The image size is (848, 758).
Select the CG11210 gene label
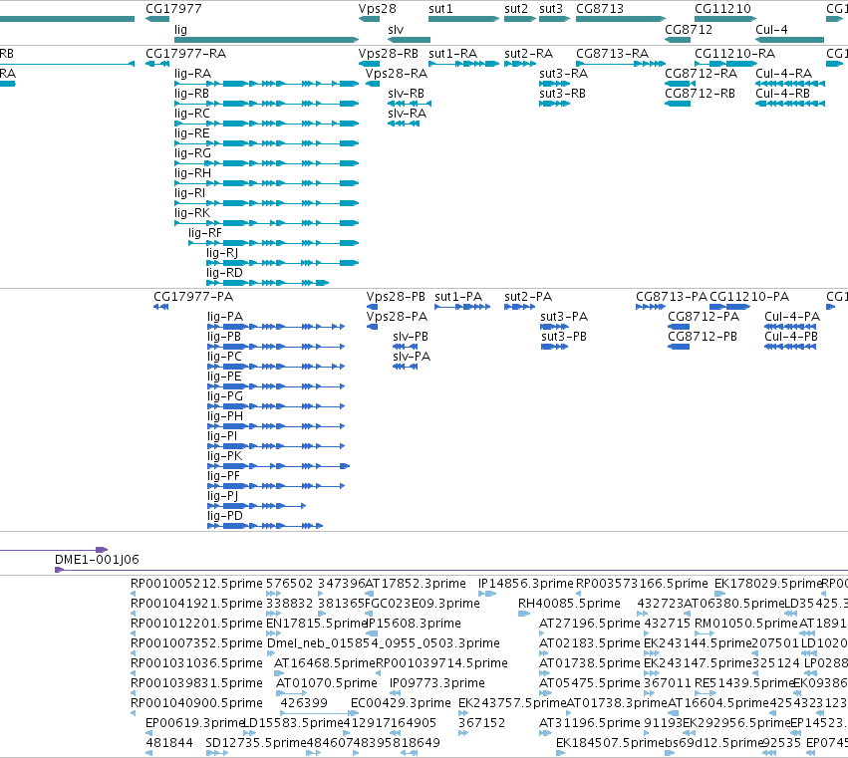(x=722, y=9)
